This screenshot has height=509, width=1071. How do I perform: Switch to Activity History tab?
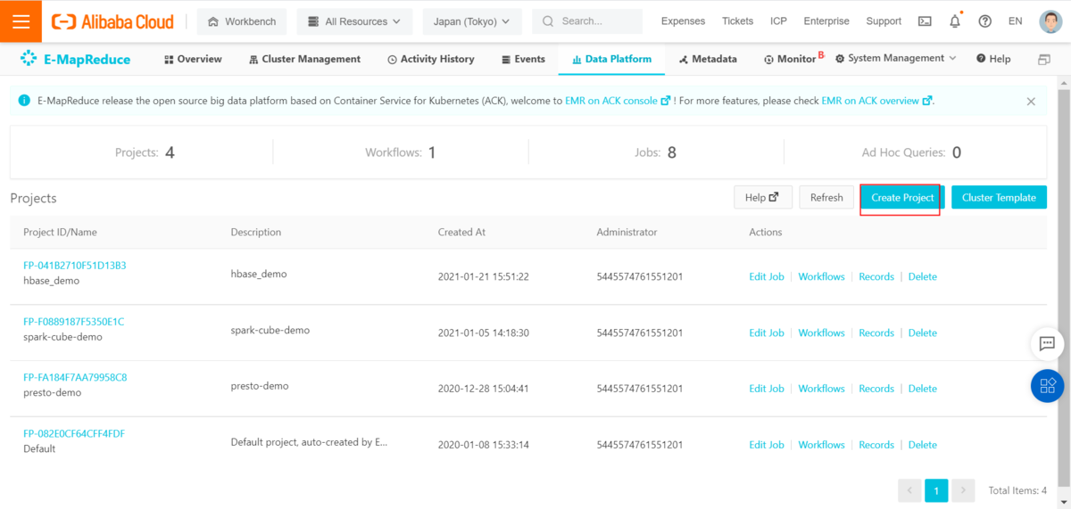click(x=431, y=59)
